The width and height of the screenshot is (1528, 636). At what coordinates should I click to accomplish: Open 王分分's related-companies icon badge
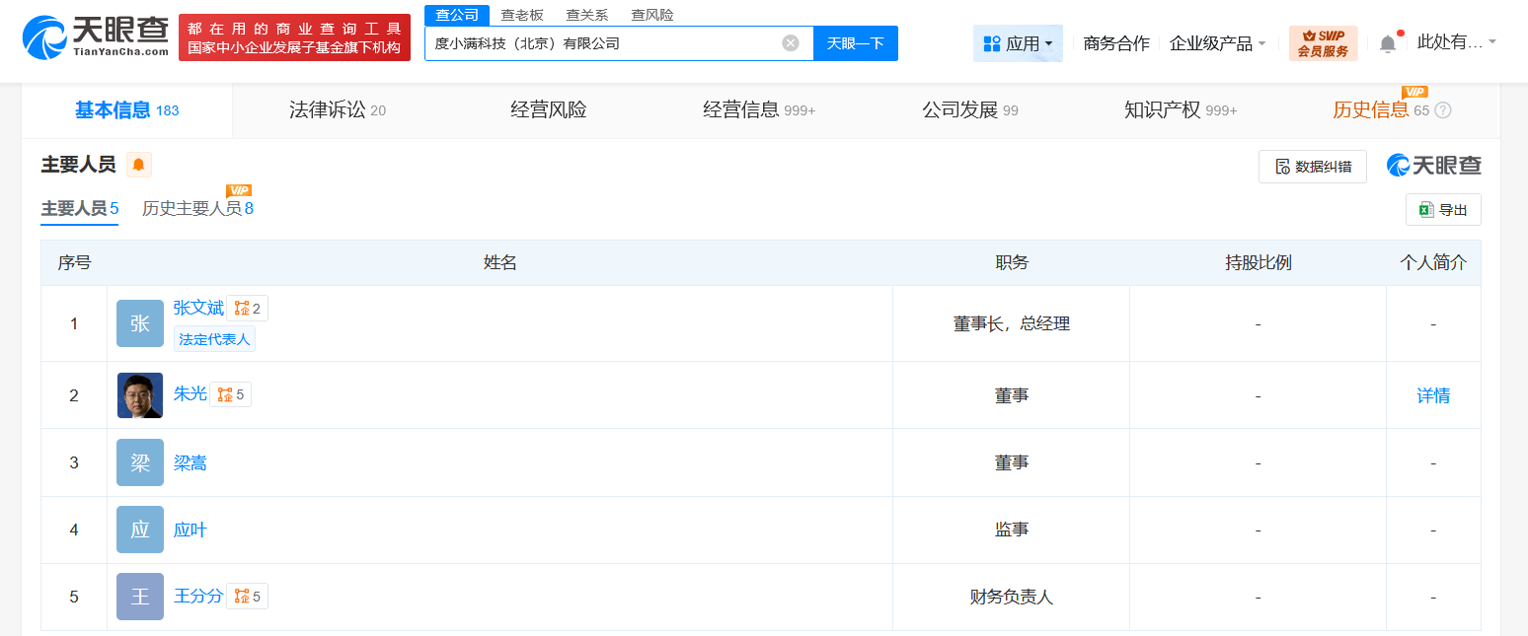point(248,597)
